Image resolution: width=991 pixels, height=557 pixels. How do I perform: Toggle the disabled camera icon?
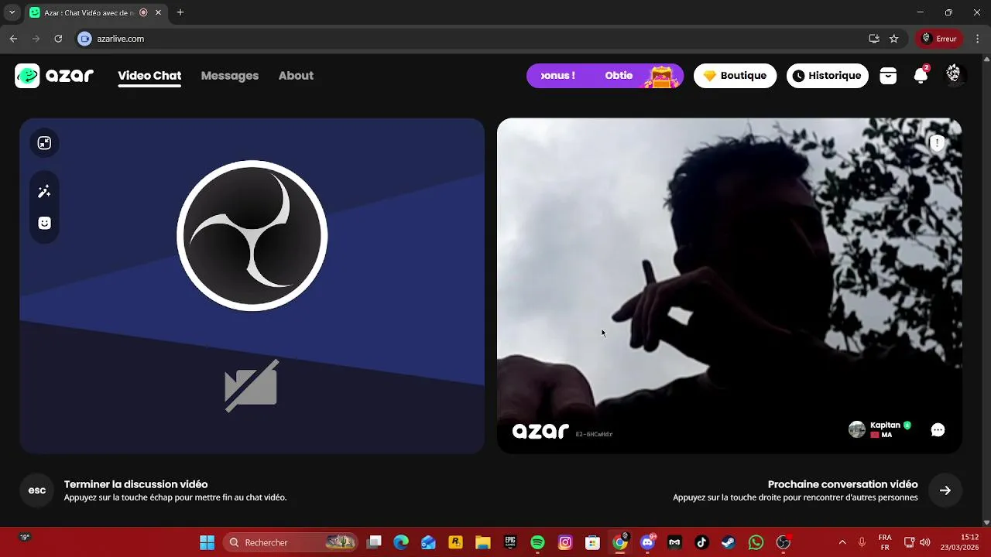[251, 385]
